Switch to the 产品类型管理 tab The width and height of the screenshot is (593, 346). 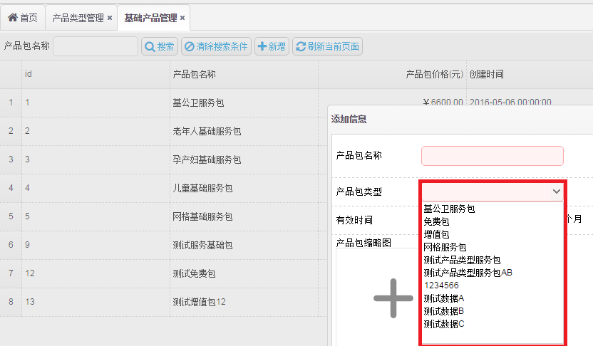point(78,18)
